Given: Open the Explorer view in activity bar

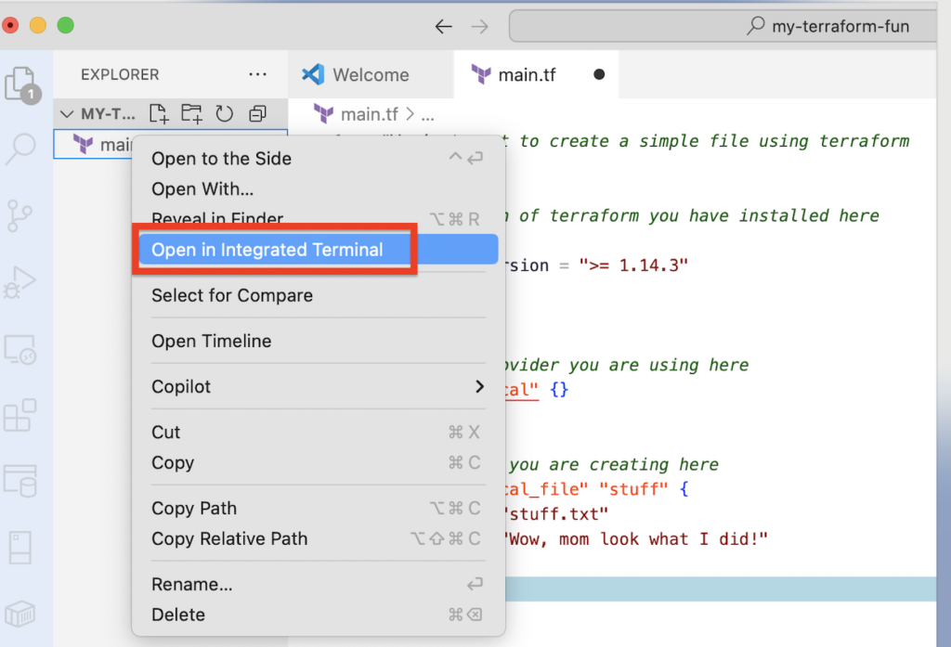Looking at the screenshot, I should 22,84.
